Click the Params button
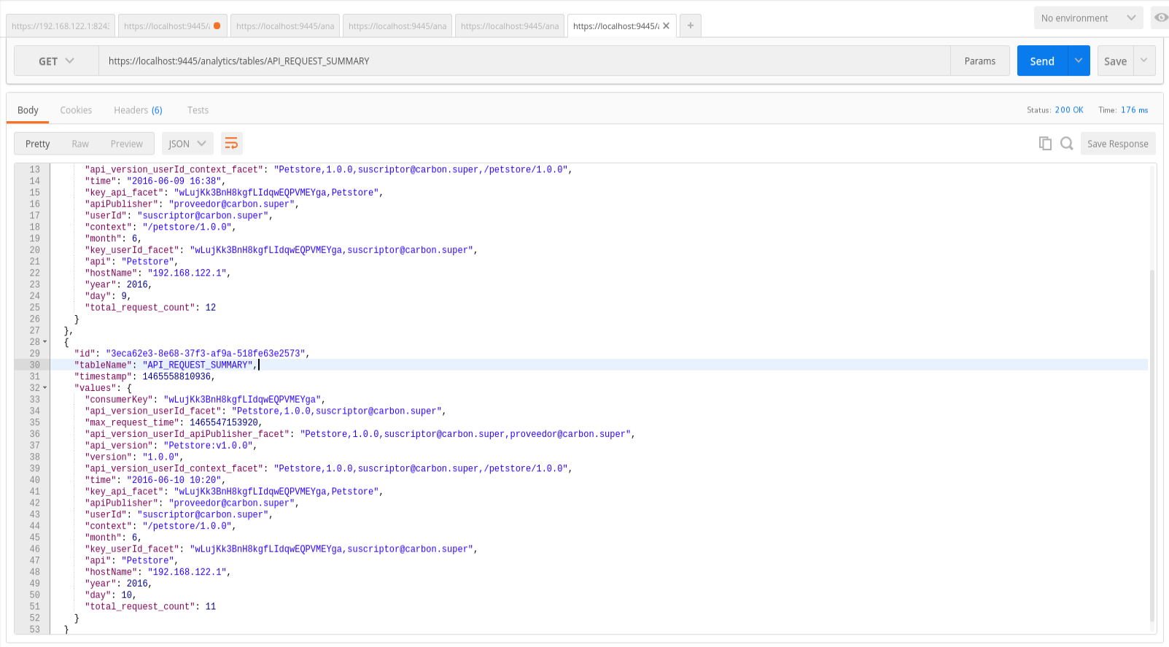1169x647 pixels. coord(980,61)
